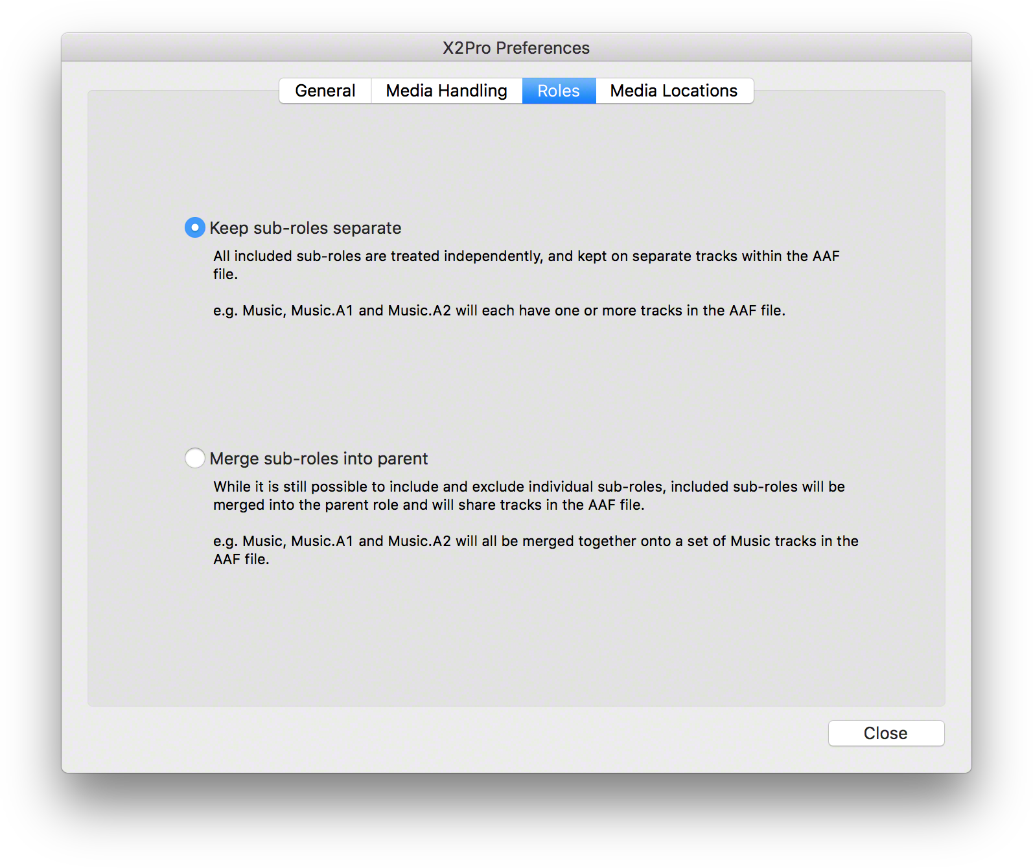Select Keep sub-roles separate radio button
The height and width of the screenshot is (868, 1033).
tap(195, 227)
